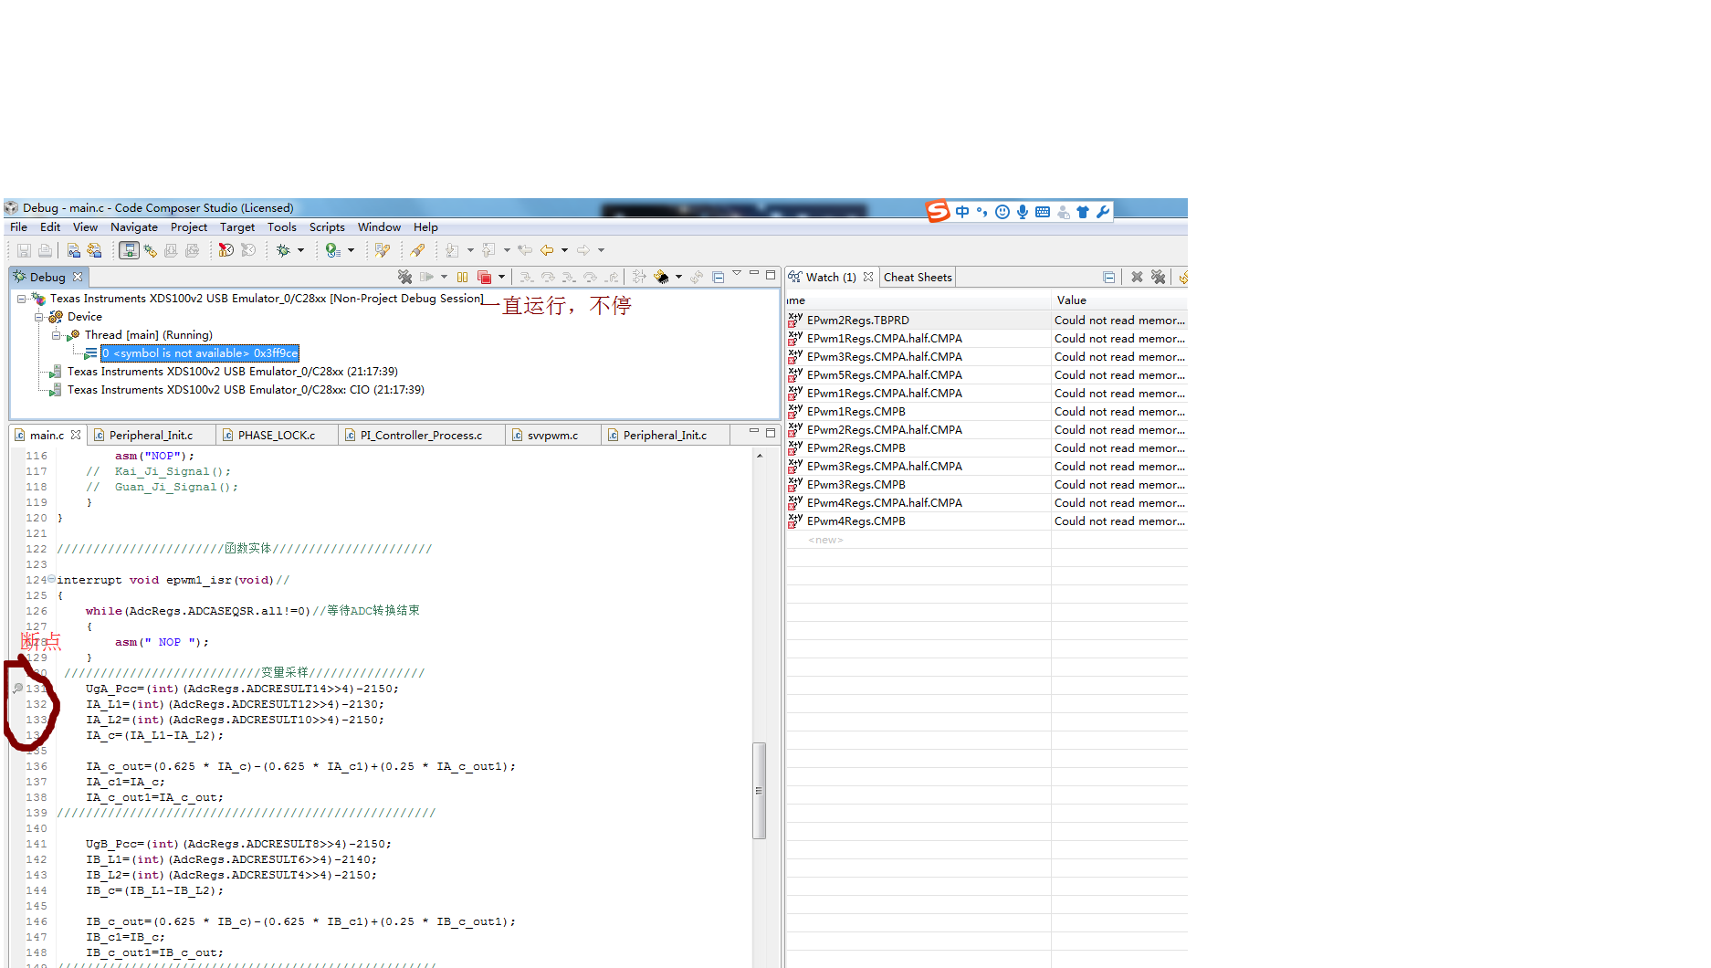Maximize the editor area pane
Viewport: 1711px width, 968px height.
point(771,432)
